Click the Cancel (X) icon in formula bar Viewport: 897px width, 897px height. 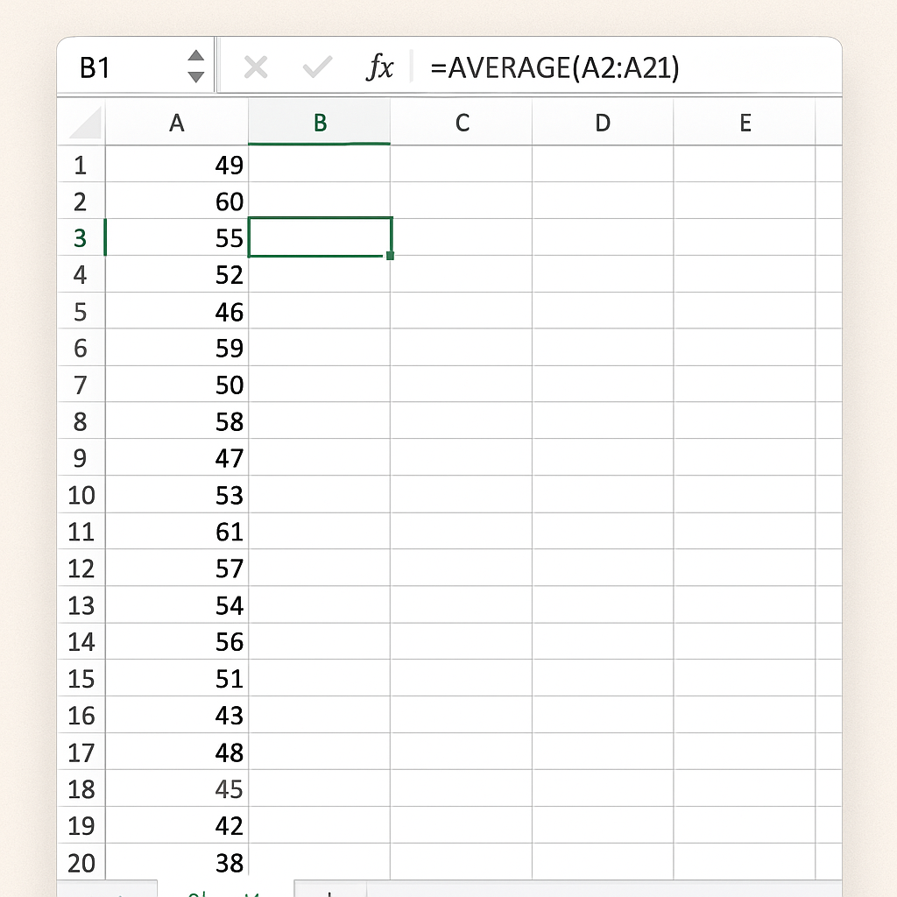256,67
